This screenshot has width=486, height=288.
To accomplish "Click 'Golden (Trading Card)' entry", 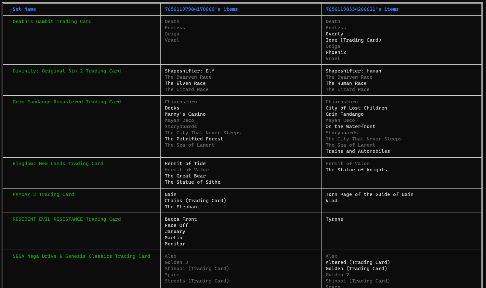I will (x=356, y=268).
